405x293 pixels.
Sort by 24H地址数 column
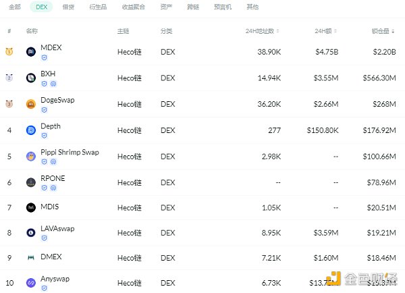coord(263,31)
